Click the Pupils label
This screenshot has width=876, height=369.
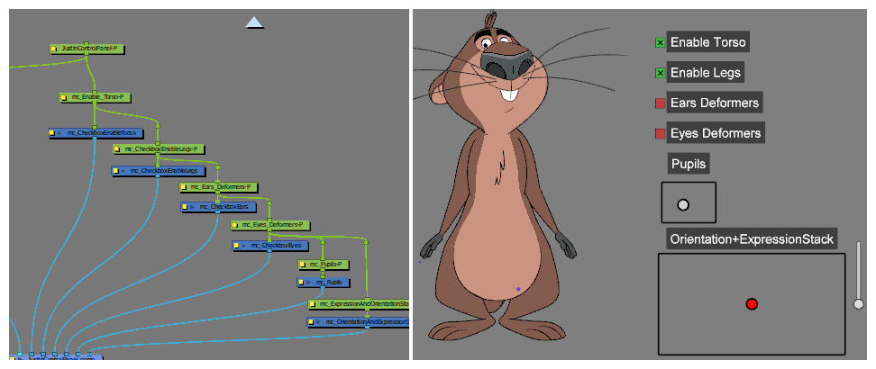pos(689,164)
